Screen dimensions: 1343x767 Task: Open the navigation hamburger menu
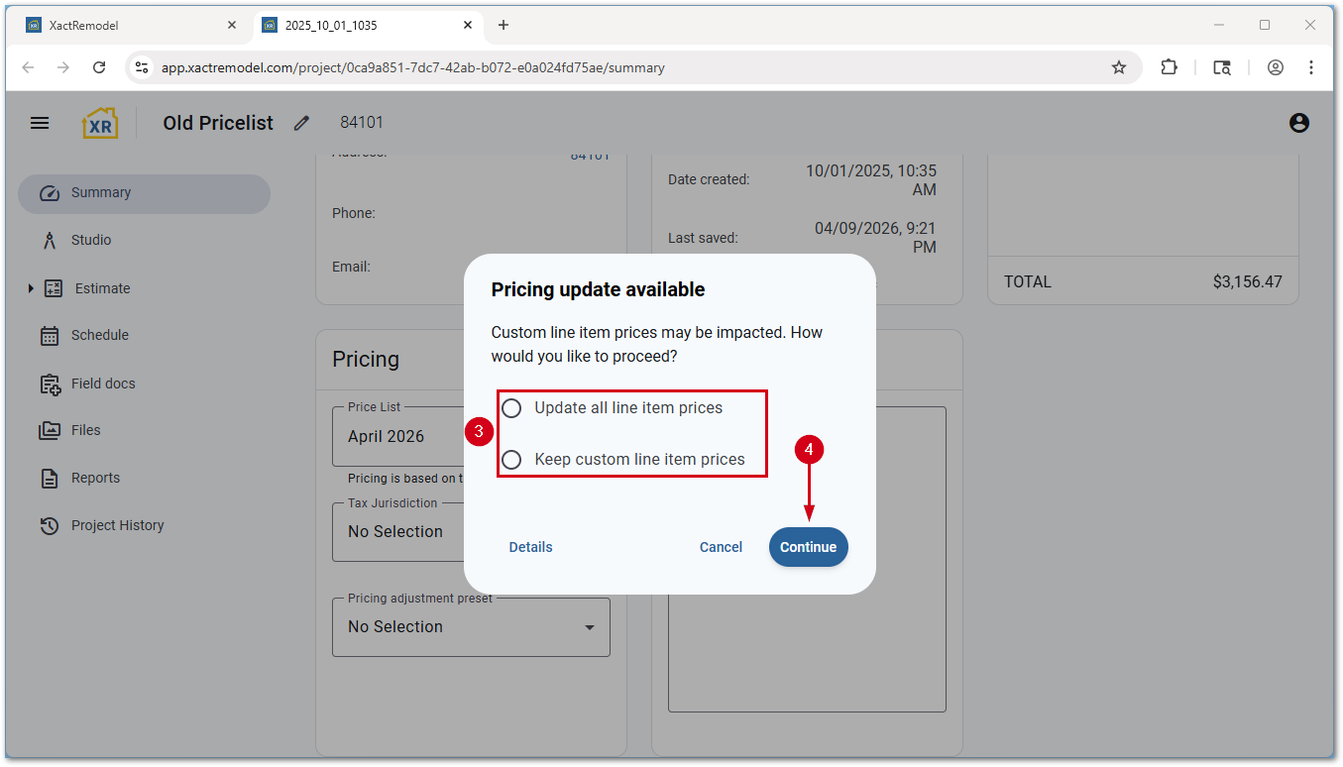40,122
